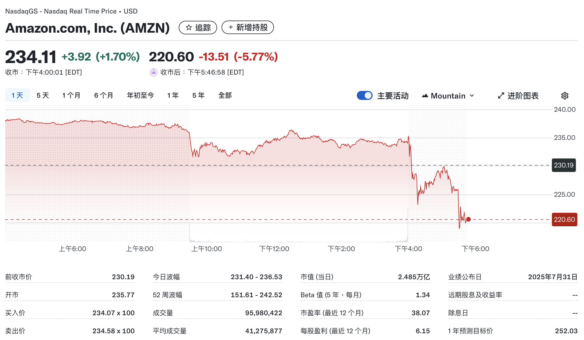Toggle the 主要活动 switch off

click(364, 96)
